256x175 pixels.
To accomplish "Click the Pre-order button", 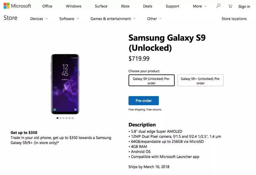I will [144, 101].
